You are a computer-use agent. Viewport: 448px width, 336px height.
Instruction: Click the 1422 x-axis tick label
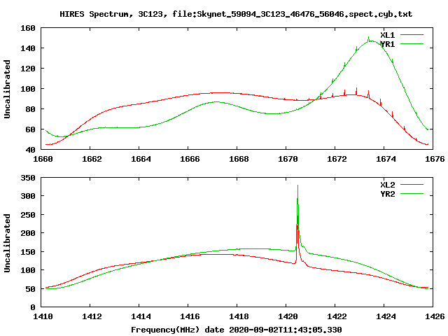(x=337, y=316)
